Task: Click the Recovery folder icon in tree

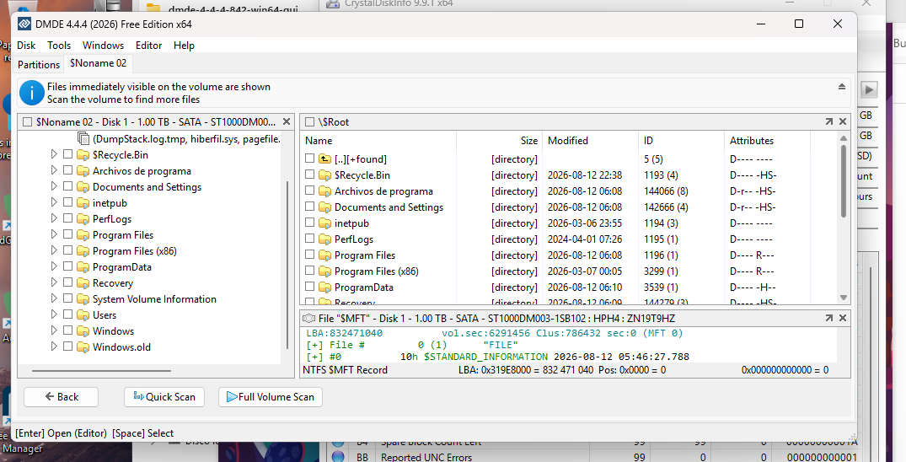Action: click(83, 283)
